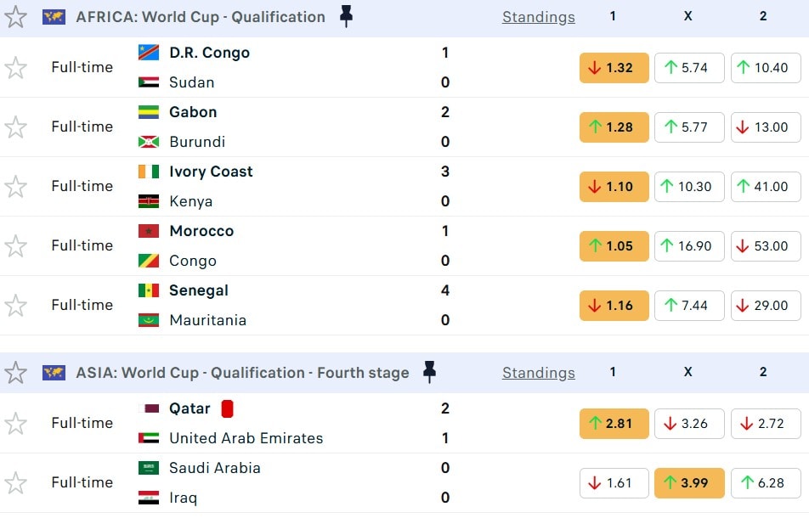
Task: Star the entire AFRICA World Cup league
Action: coord(16,17)
